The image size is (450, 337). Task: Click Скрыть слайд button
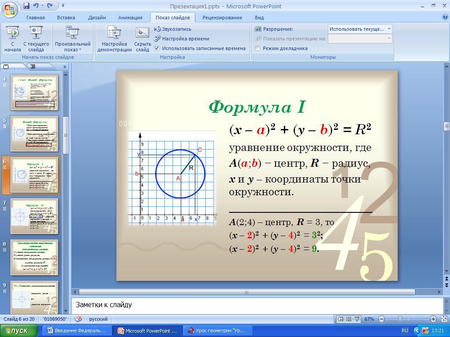(142, 39)
